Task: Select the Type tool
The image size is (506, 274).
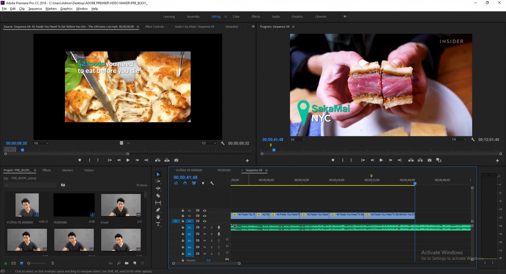Action: [158, 224]
